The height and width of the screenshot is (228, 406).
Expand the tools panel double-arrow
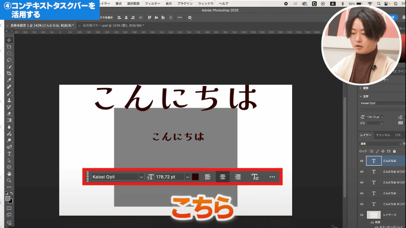coord(11,31)
